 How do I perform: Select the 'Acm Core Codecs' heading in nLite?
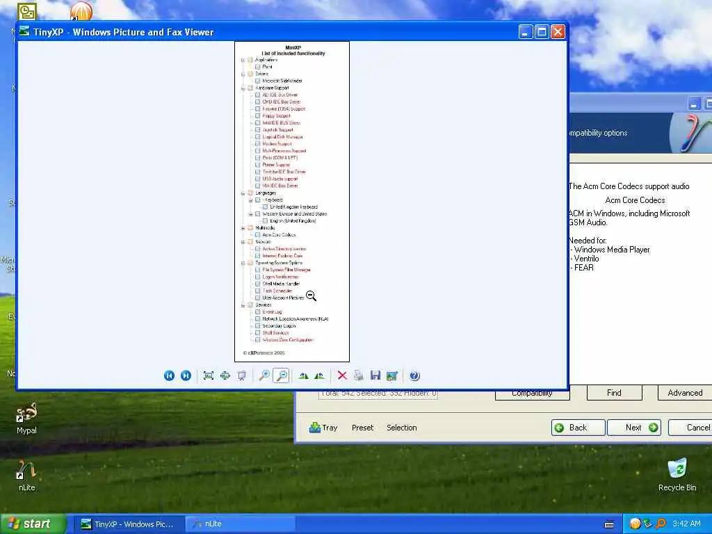click(x=635, y=200)
